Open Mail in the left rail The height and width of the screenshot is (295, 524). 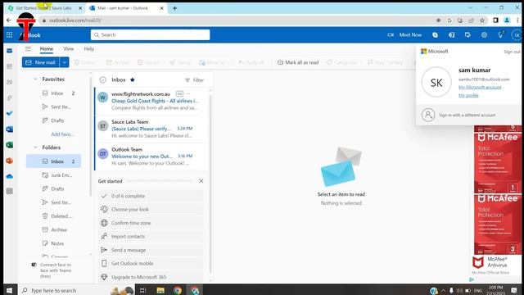pyautogui.click(x=9, y=51)
